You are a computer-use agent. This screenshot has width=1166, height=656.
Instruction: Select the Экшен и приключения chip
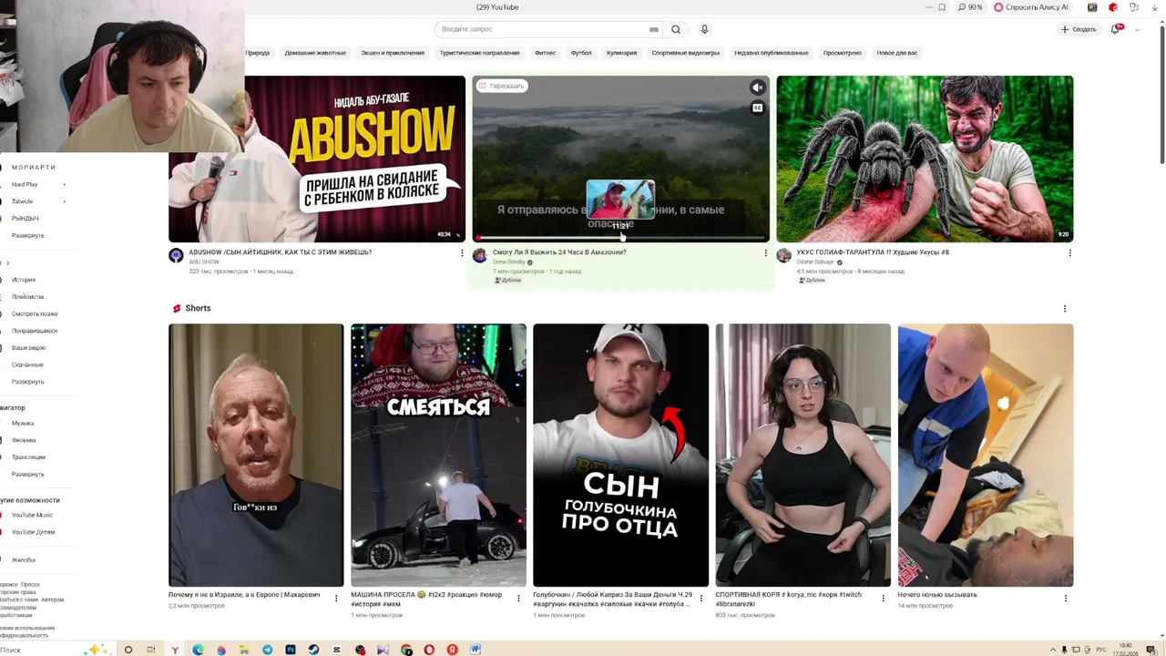393,53
